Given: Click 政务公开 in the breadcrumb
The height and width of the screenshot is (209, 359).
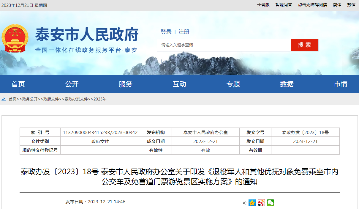Looking at the screenshot, I should click(x=30, y=99).
